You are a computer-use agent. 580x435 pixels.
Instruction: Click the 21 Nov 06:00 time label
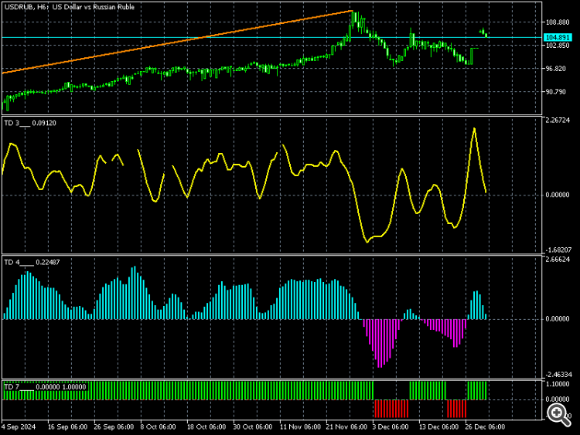[x=347, y=427]
